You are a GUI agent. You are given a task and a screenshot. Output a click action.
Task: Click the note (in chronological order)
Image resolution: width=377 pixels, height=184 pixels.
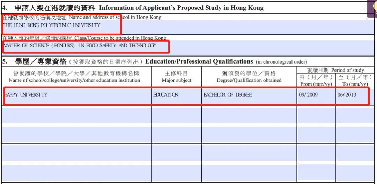[x=281, y=62]
